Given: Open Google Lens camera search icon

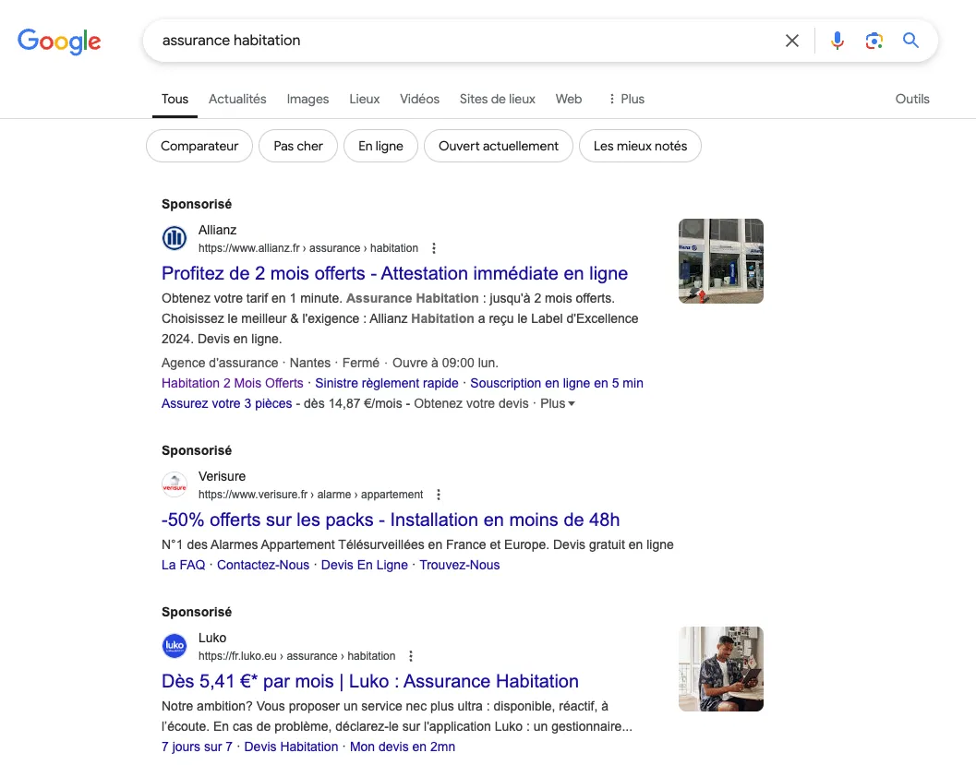Looking at the screenshot, I should [874, 41].
